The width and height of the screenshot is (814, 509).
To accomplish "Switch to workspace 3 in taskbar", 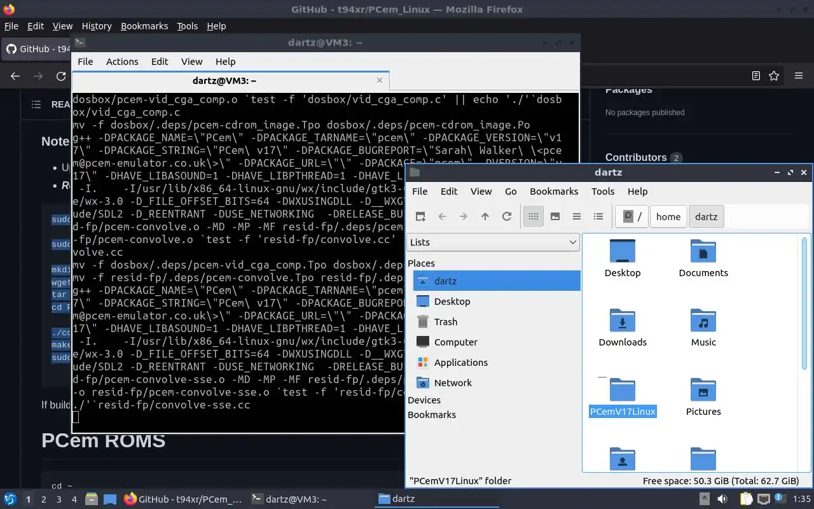I will click(59, 499).
